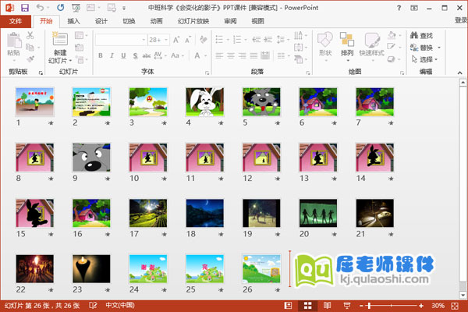Screen dimensions: 468x312
Task: Click the Undo arrow icon
Action: pos(39,7)
